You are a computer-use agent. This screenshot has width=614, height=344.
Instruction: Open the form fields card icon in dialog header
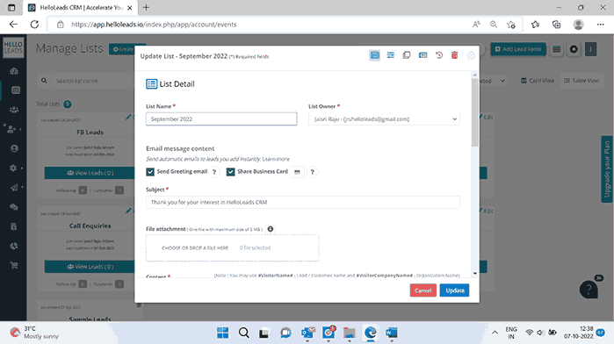coord(423,55)
